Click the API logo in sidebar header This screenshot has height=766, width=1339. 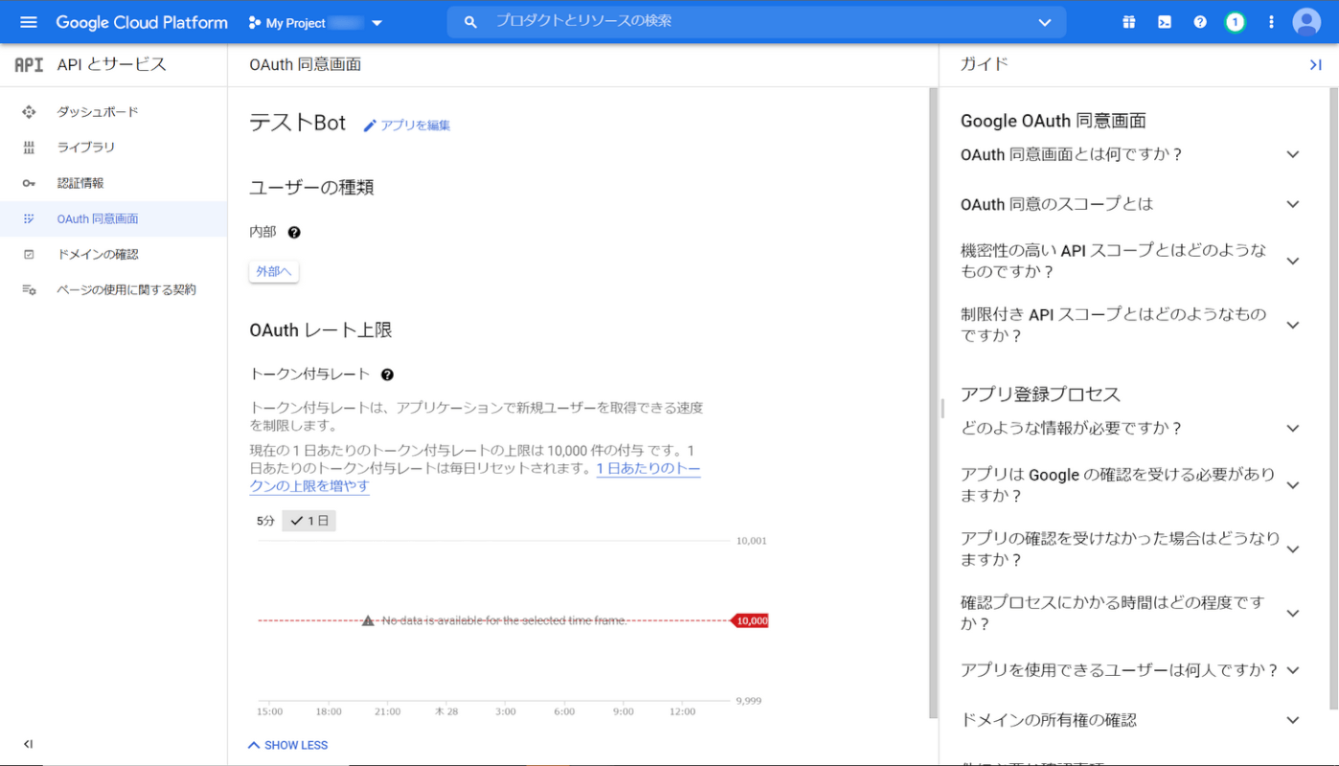coord(29,65)
